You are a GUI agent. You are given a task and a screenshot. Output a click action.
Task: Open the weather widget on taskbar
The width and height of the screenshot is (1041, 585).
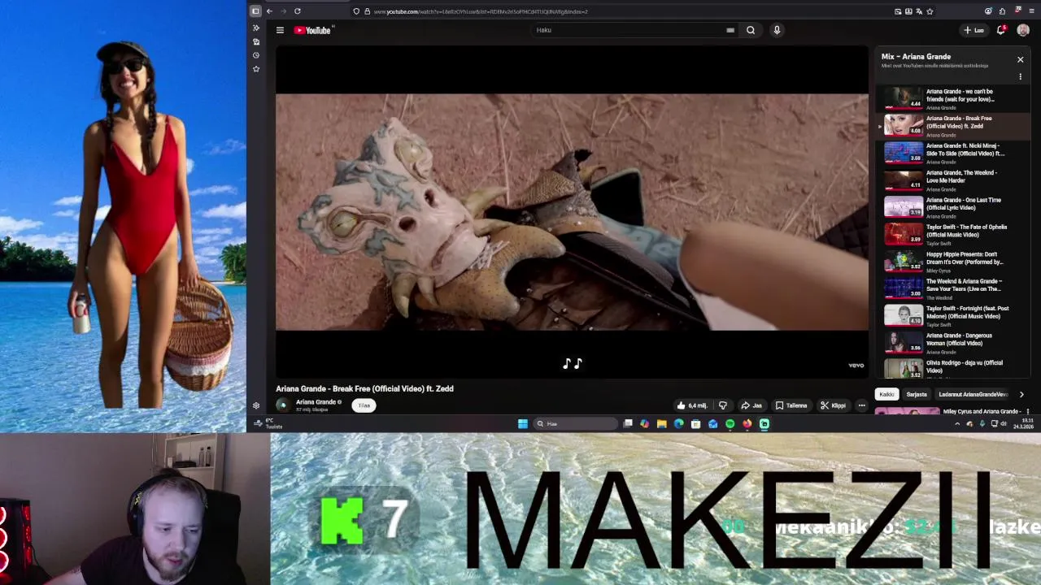pyautogui.click(x=268, y=423)
